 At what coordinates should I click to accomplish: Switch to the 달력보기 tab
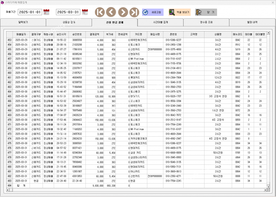23,22
